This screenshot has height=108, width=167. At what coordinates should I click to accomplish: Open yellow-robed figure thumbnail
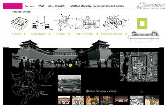[x=92, y=100]
